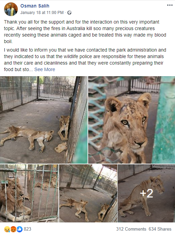Click the post text about park administration
The image size is (175, 233).
(x=85, y=59)
